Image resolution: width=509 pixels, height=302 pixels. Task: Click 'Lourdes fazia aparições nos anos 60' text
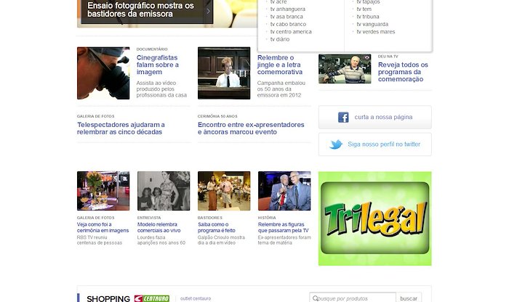click(161, 240)
